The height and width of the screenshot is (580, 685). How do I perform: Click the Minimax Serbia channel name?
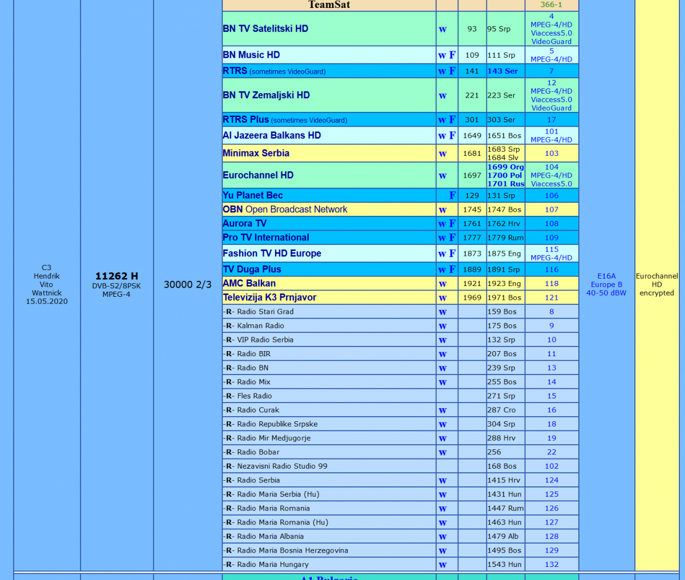(x=256, y=153)
